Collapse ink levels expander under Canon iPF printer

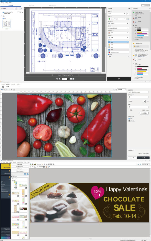coord(134,63)
